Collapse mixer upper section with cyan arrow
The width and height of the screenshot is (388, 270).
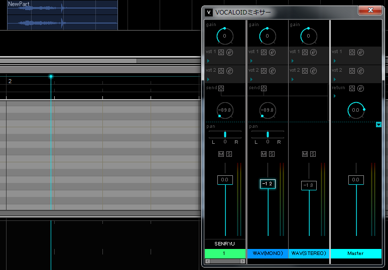378,125
